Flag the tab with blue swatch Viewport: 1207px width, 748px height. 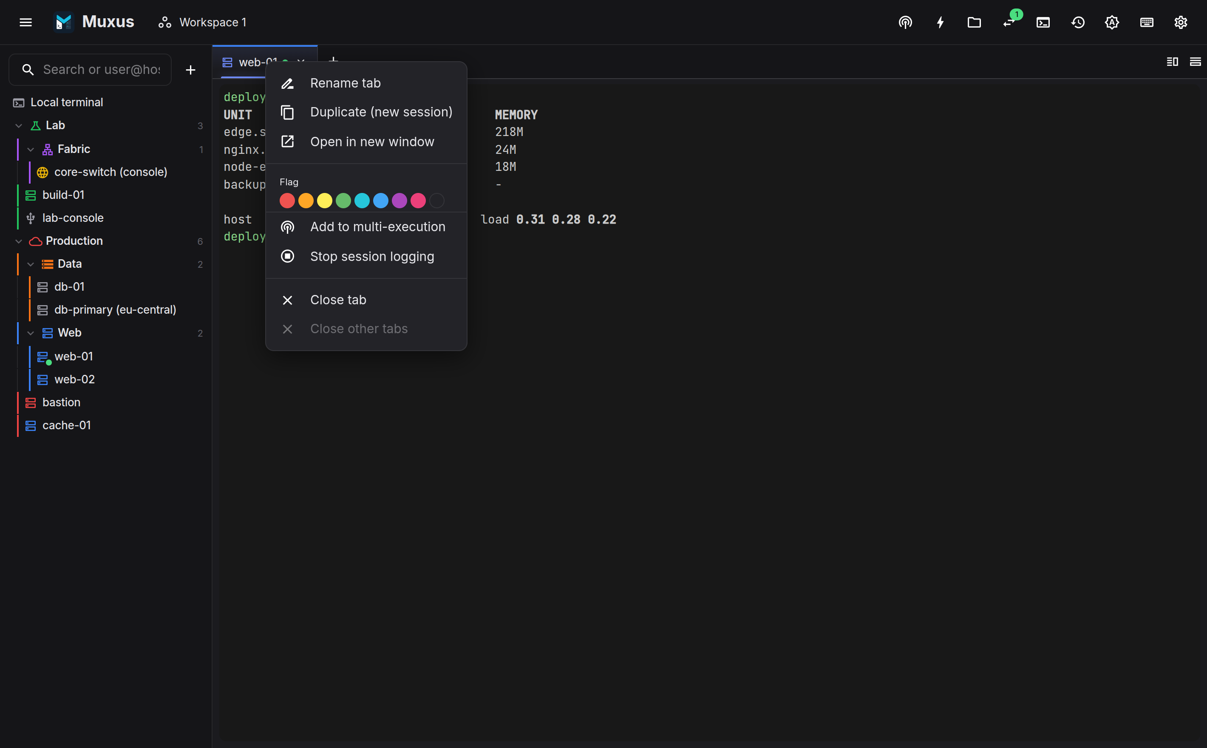381,201
